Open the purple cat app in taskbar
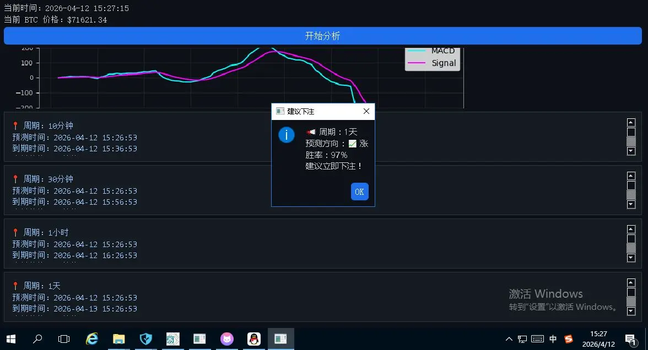Image resolution: width=648 pixels, height=350 pixels. click(x=227, y=339)
